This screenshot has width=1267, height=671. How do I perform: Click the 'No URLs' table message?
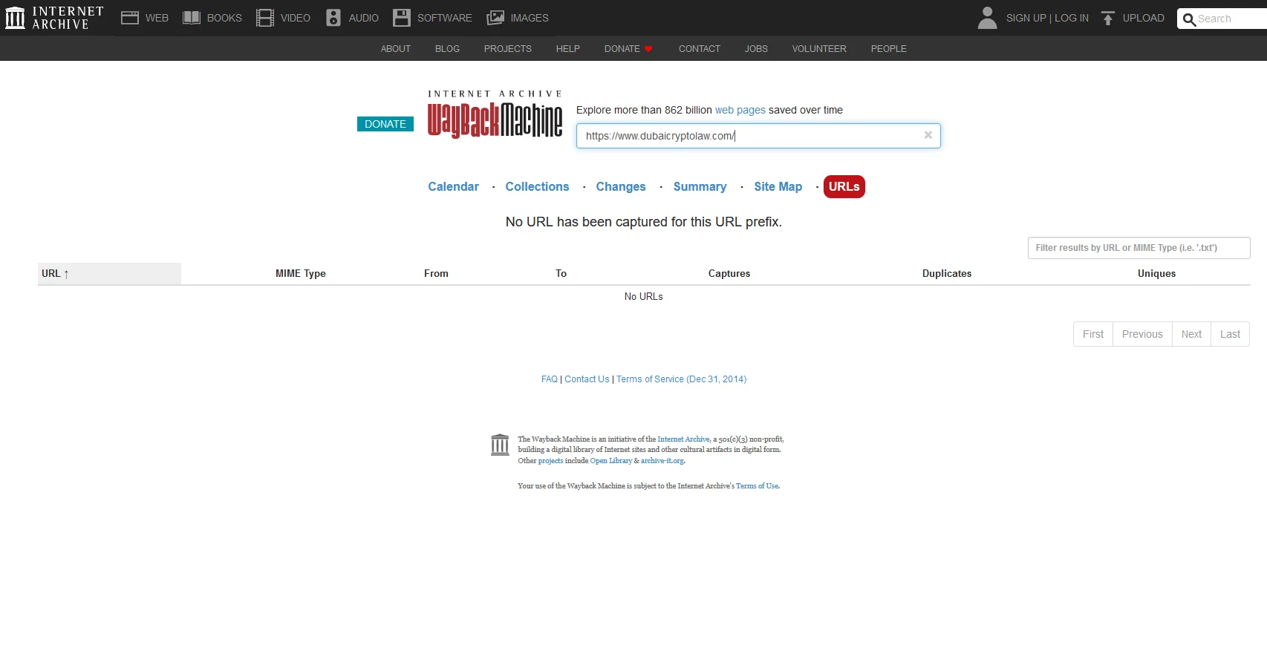(x=643, y=296)
